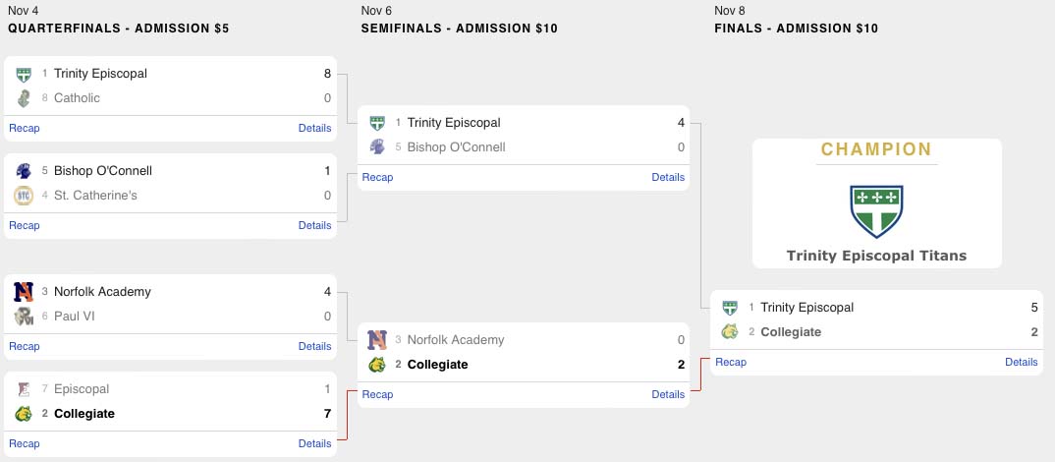Open Details for Norfolk Academy vs Collegiate semifinal
Image resolution: width=1055 pixels, height=462 pixels.
pyautogui.click(x=668, y=394)
